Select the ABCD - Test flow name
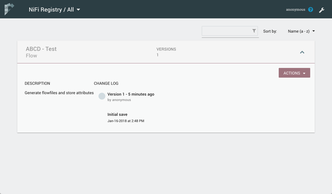 [x=41, y=49]
